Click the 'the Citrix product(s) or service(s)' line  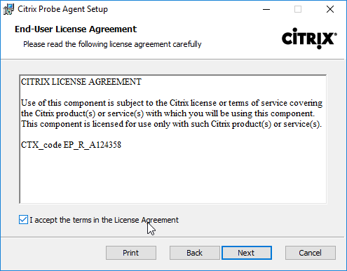click(168, 113)
